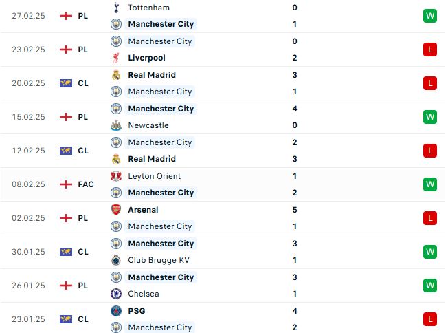Click the green W badge for Tottenham match
This screenshot has width=448, height=333.
(430, 16)
